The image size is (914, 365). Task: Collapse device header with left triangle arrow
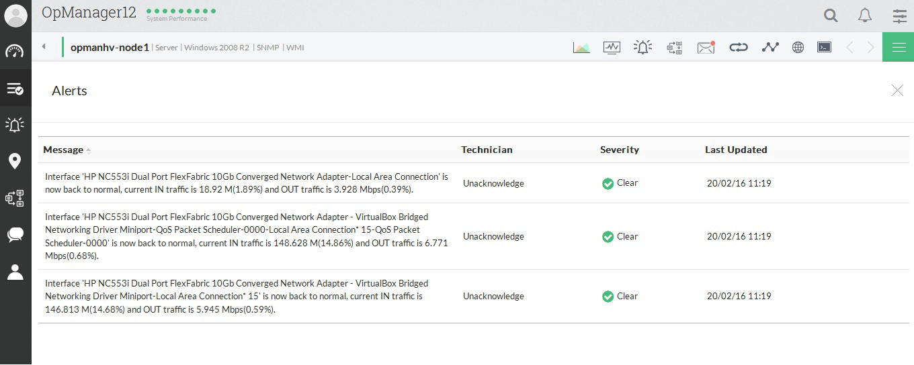pyautogui.click(x=44, y=47)
